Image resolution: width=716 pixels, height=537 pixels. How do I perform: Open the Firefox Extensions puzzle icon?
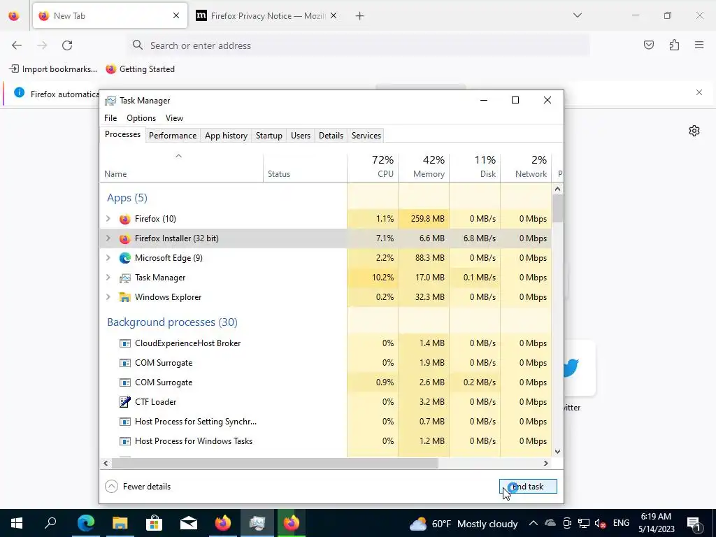674,45
